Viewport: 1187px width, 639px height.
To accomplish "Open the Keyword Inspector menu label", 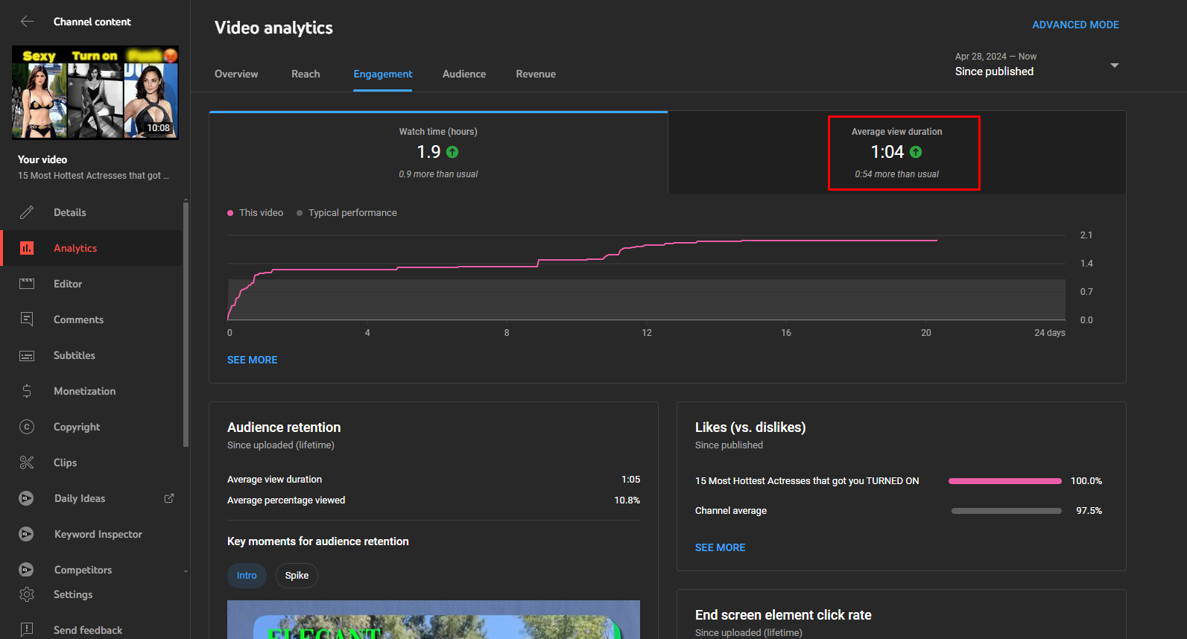I will (98, 534).
